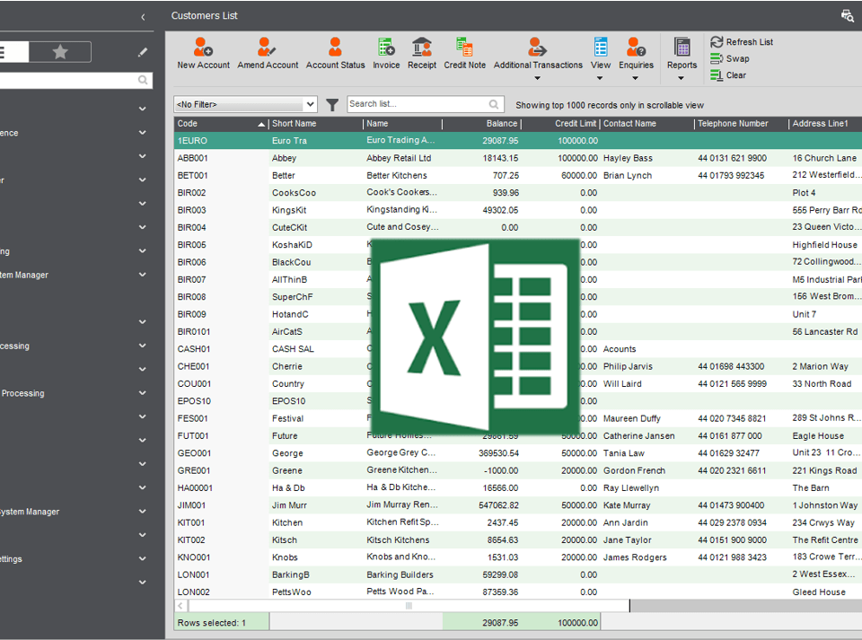Click contact Catherine Jansen
Viewport: 862px width, 640px height.
point(638,435)
